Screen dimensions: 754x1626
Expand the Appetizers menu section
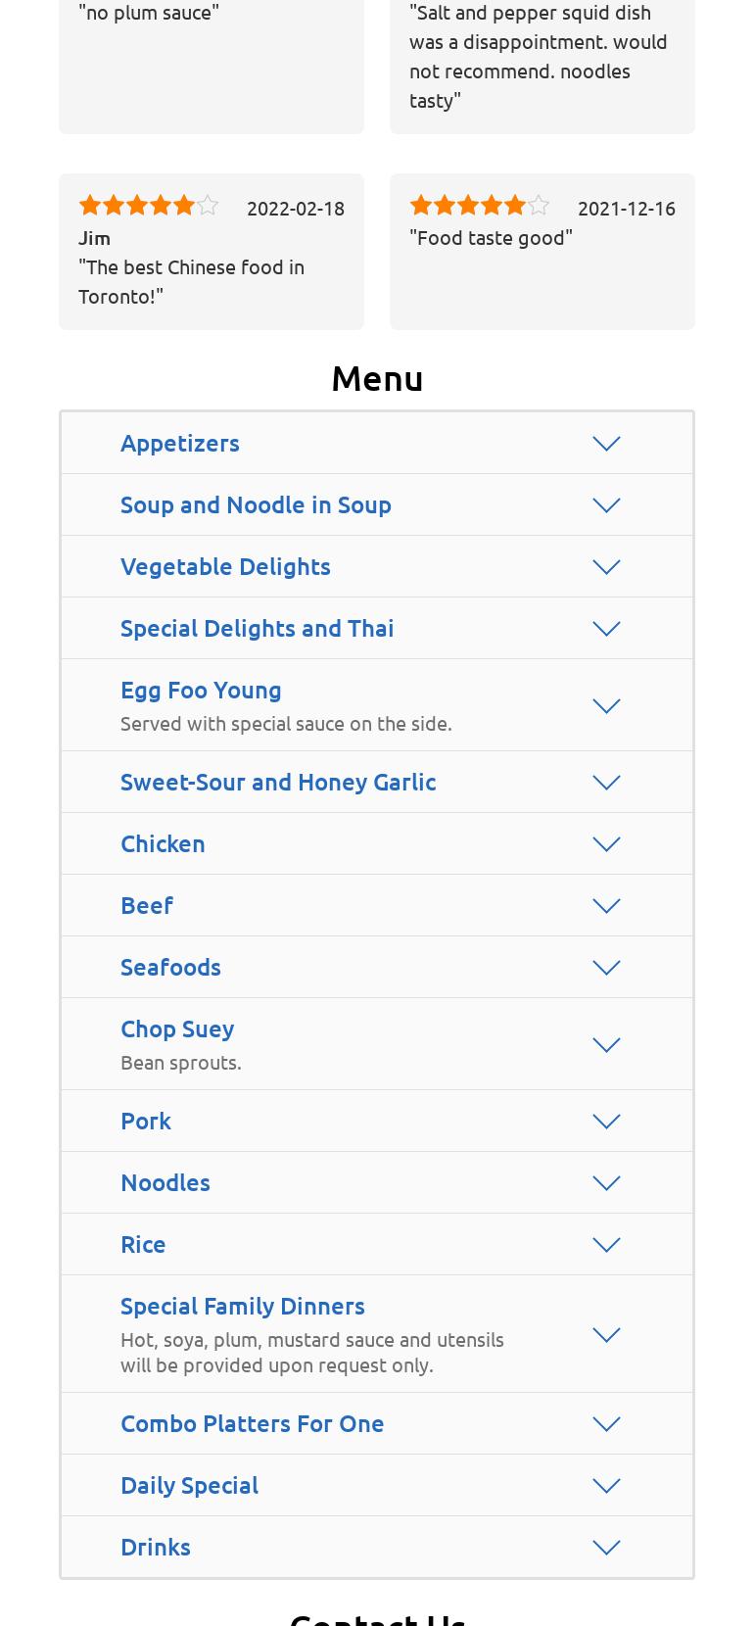point(180,443)
